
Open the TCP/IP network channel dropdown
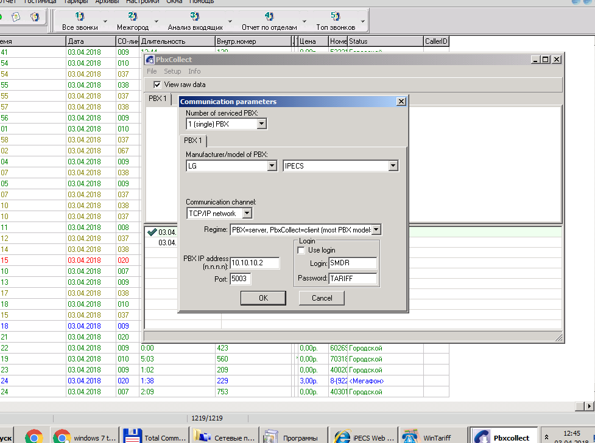click(247, 214)
